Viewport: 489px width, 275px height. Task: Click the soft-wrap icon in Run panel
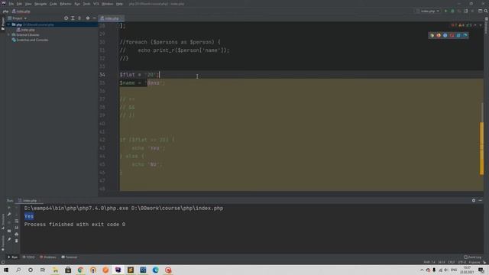(x=17, y=221)
